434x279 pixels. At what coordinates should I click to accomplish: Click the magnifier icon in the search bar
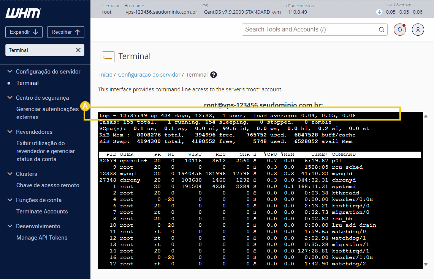(381, 29)
